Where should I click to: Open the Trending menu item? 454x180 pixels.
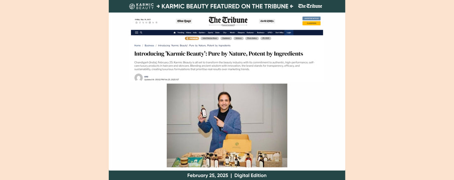[181, 33]
